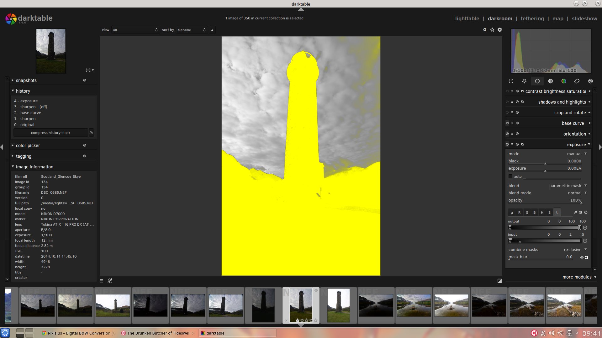Select the Glenfinnan monument thumbnail in filmstrip
Viewport: 602px width, 338px height.
pos(300,305)
